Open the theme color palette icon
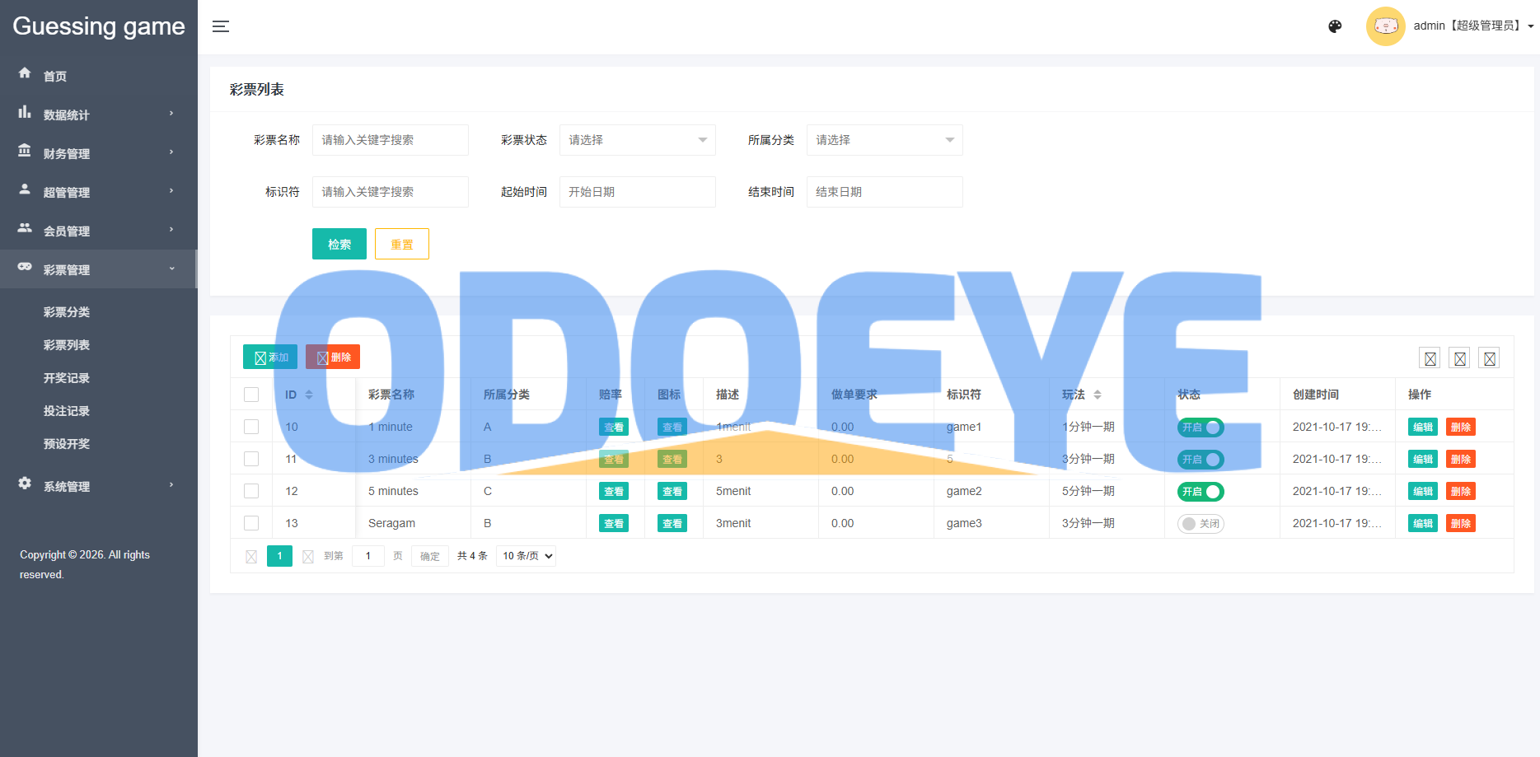 coord(1335,26)
